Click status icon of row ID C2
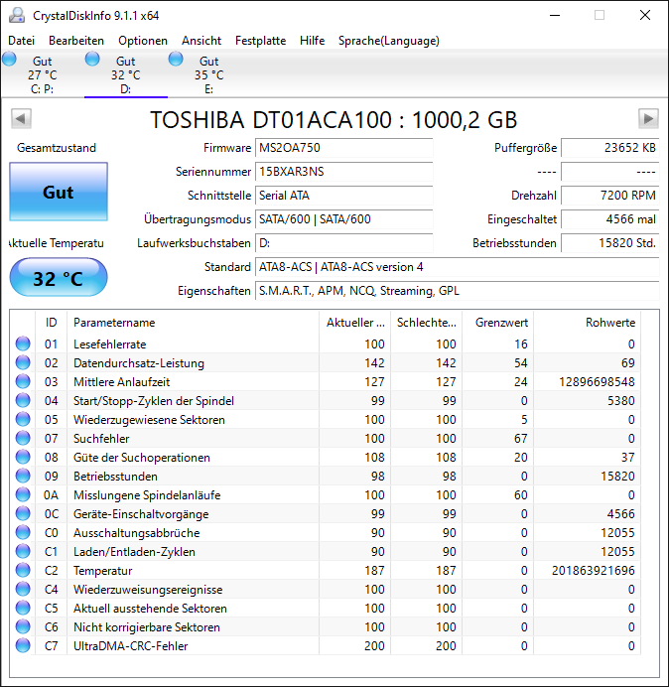The width and height of the screenshot is (669, 687). coord(23,570)
